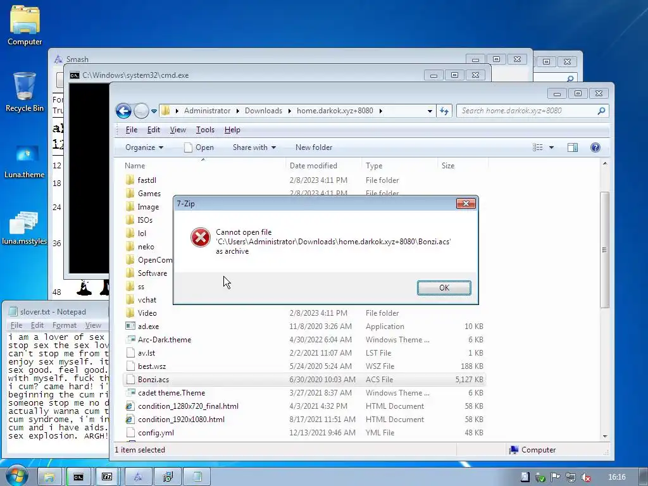Click Explorer's vertical scrollbar thumb

click(604, 249)
